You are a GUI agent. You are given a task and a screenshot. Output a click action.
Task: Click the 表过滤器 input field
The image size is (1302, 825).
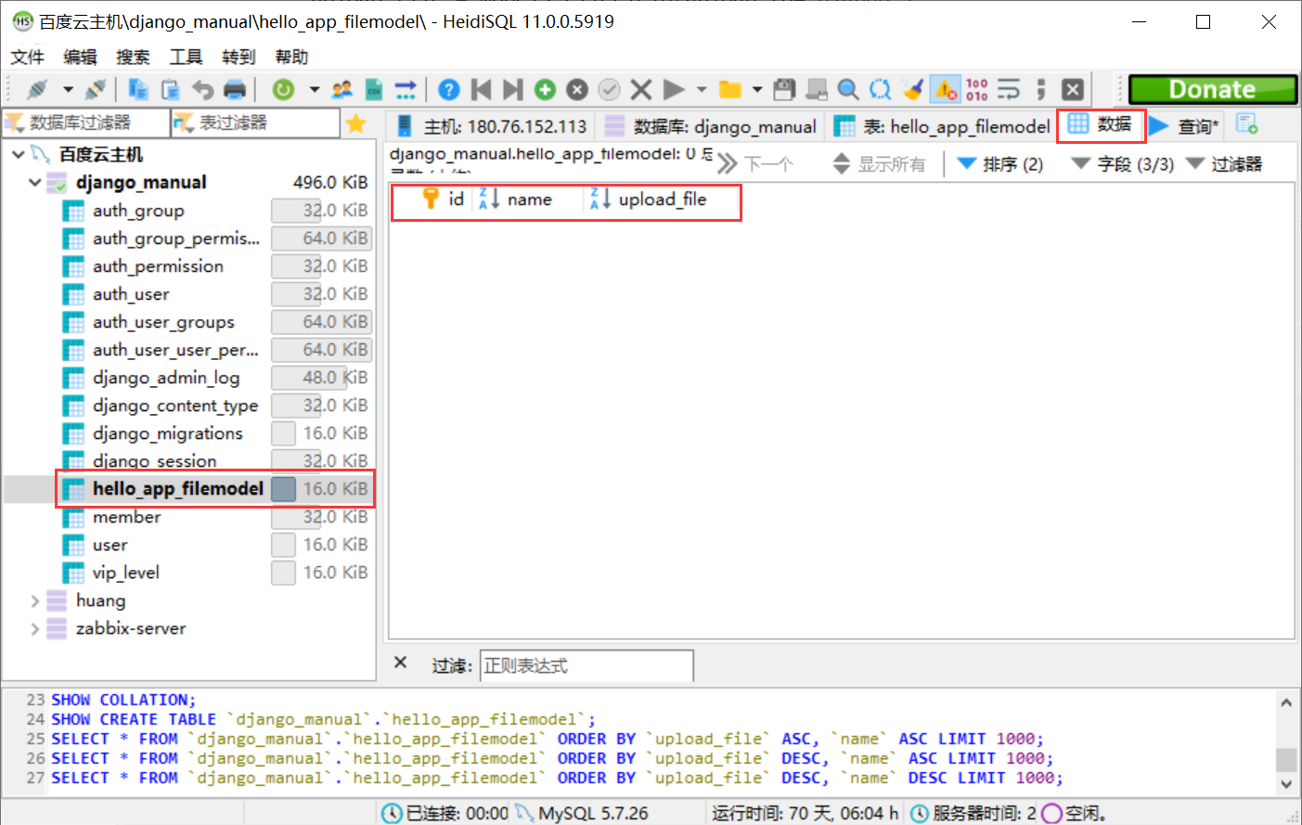[x=255, y=122]
